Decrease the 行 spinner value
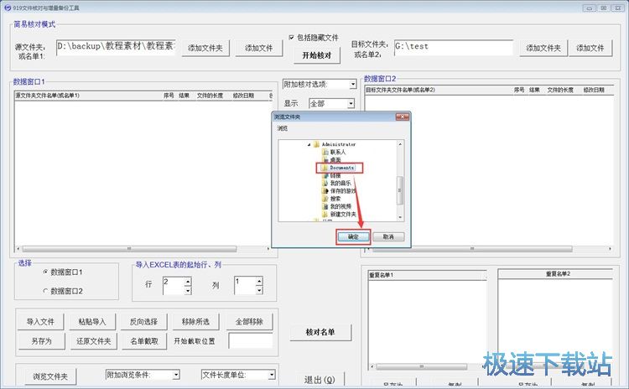Image resolution: width=629 pixels, height=389 pixels. pyautogui.click(x=188, y=290)
